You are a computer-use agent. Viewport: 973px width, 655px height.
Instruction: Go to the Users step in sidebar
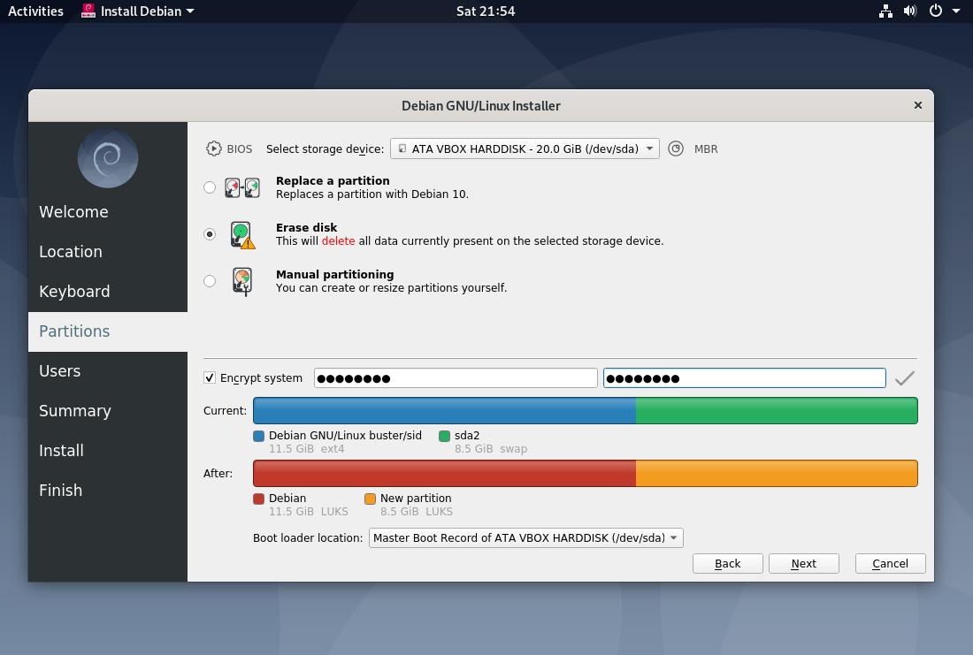tap(108, 371)
